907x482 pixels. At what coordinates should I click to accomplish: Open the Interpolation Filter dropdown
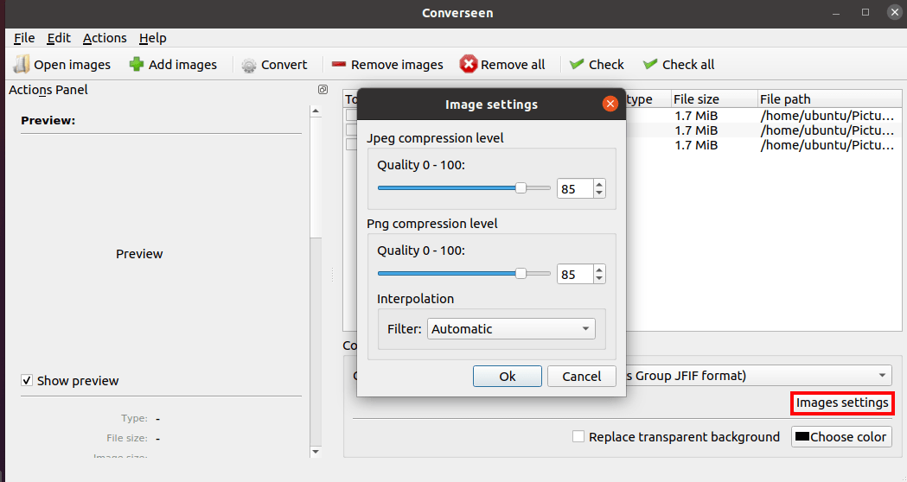(511, 329)
